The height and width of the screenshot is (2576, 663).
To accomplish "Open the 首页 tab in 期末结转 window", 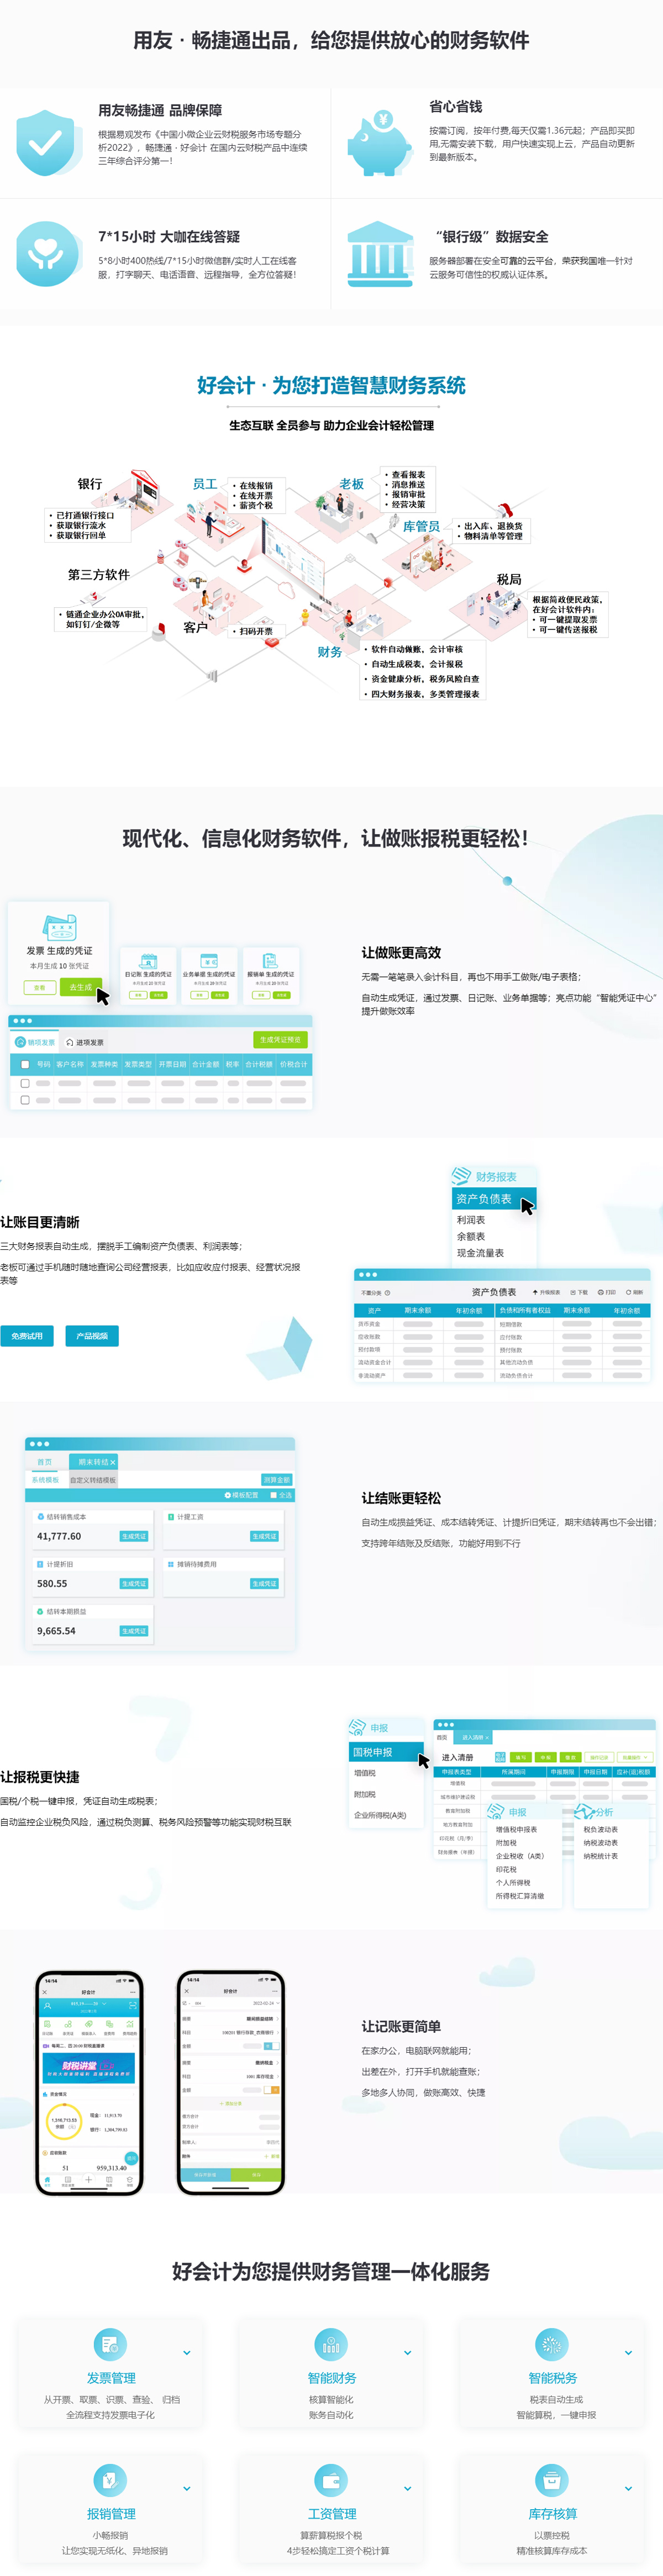I will tap(45, 1462).
